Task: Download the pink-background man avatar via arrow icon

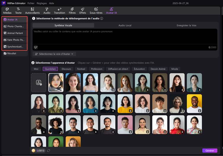Action: tap(130, 132)
